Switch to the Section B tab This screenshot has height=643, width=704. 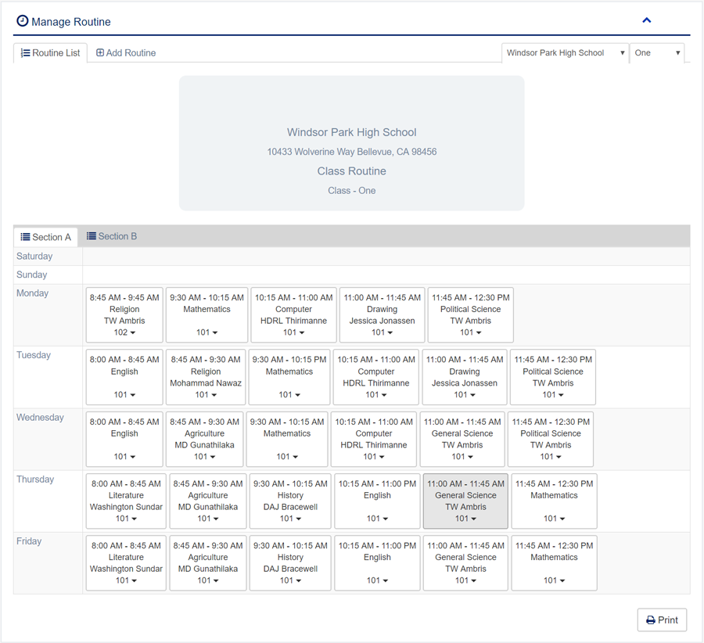(112, 236)
